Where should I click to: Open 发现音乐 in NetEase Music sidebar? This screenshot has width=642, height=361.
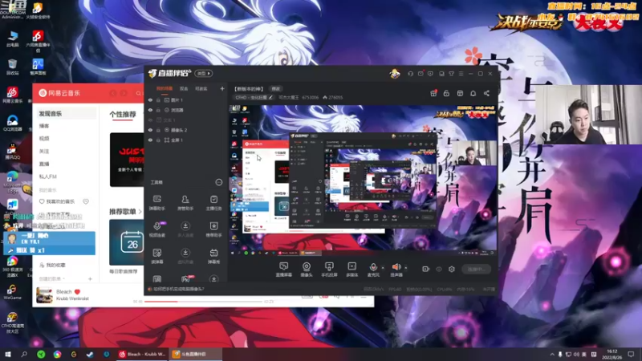(x=51, y=114)
